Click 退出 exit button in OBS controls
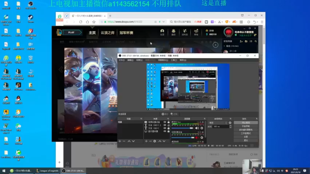This screenshot has width=310, height=174. pyautogui.click(x=246, y=140)
